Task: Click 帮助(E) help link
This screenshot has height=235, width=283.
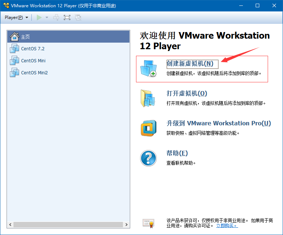Action: 177,153
